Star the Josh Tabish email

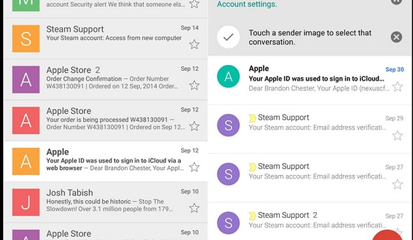coord(194,208)
